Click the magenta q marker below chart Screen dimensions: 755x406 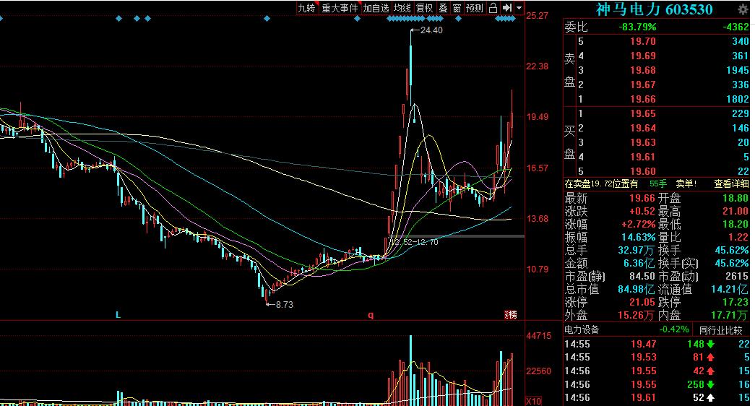[371, 316]
